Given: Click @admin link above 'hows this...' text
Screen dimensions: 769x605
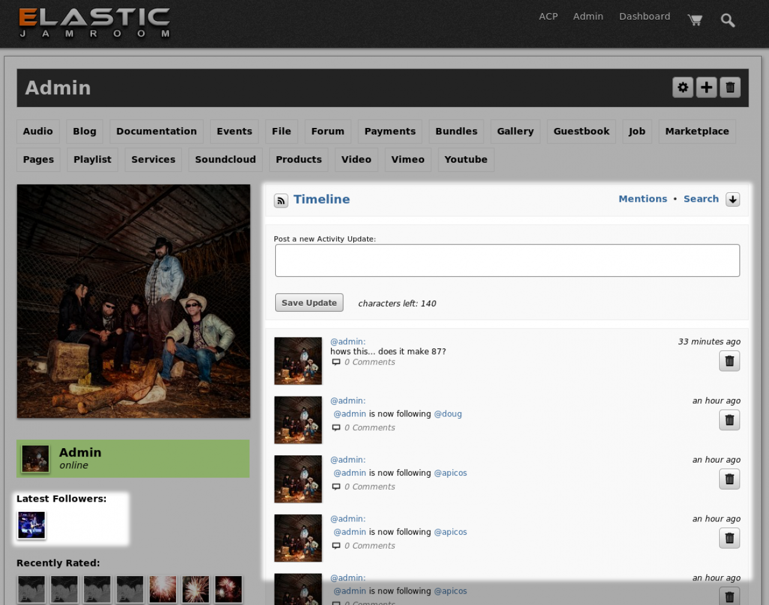Looking at the screenshot, I should [x=348, y=342].
